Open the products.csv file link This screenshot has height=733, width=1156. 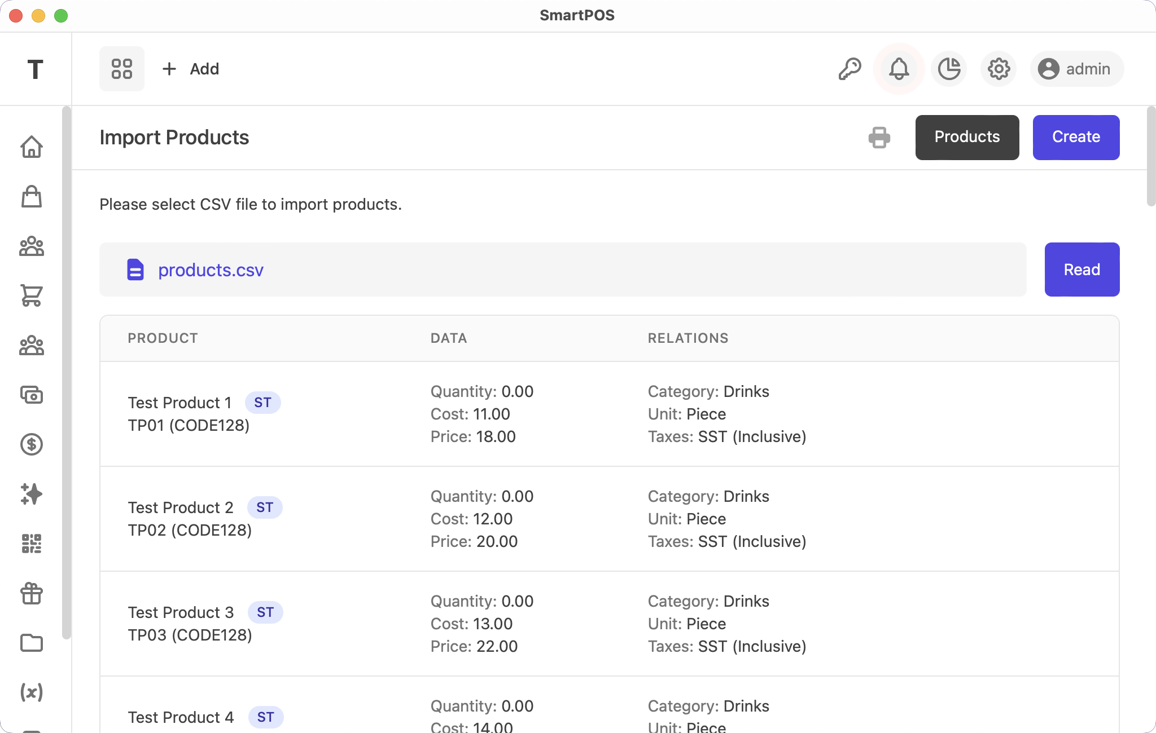pyautogui.click(x=211, y=270)
